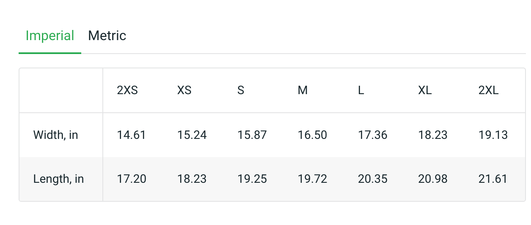This screenshot has height=225, width=531.
Task: Click the 2XL size column header
Action: coord(489,90)
